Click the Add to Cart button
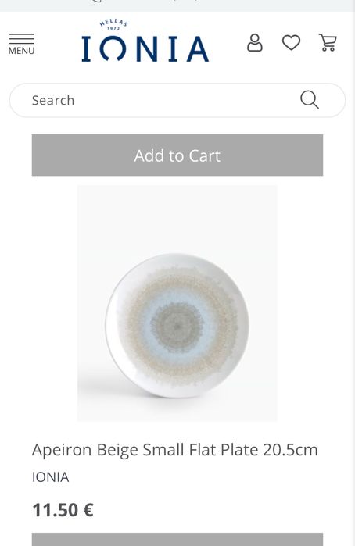Image resolution: width=355 pixels, height=546 pixels. click(177, 155)
